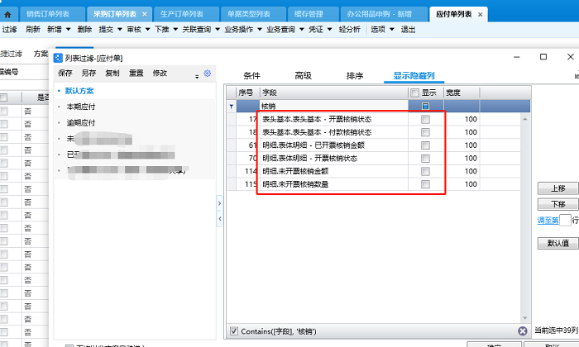579x347 pixels.
Task: Uncheck the Contains filter checkbox
Action: pos(235,331)
